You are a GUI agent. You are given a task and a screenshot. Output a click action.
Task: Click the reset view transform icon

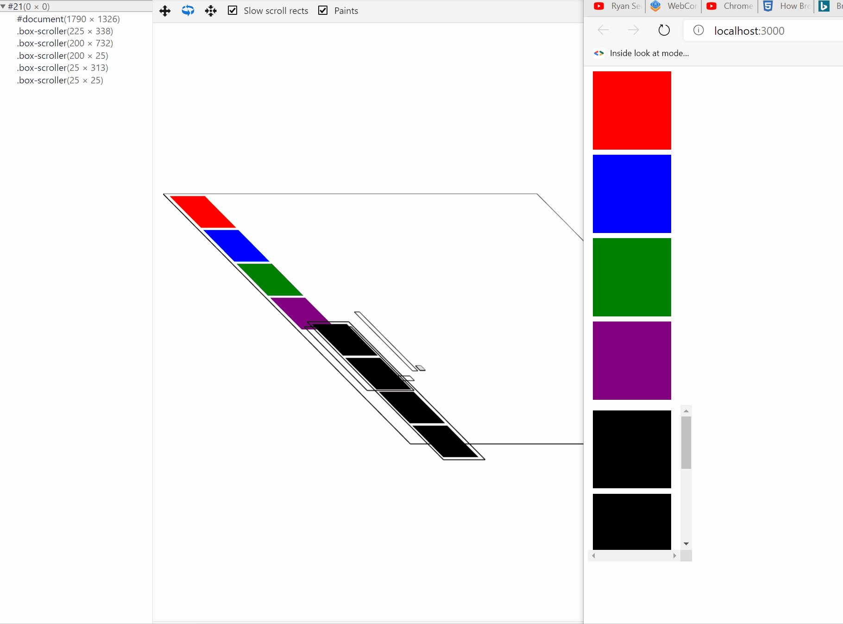tap(211, 10)
